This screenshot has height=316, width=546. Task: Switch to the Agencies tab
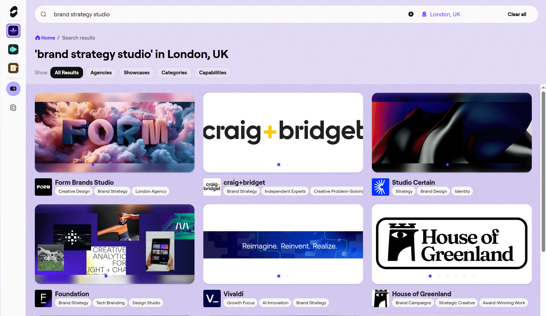pyautogui.click(x=101, y=72)
